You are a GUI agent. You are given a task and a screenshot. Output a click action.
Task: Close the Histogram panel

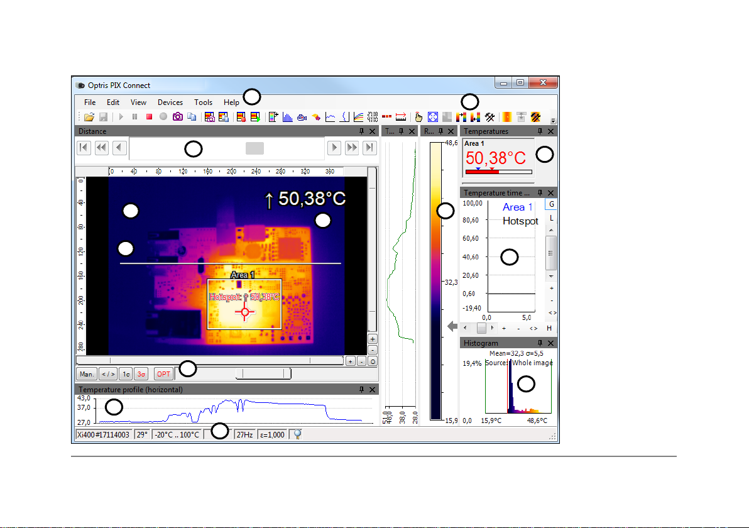pyautogui.click(x=551, y=343)
